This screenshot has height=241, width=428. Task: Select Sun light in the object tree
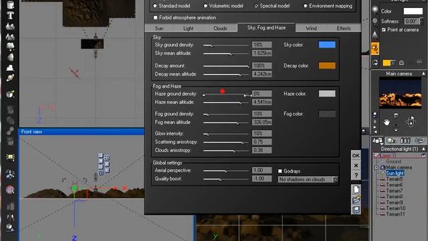(x=395, y=173)
